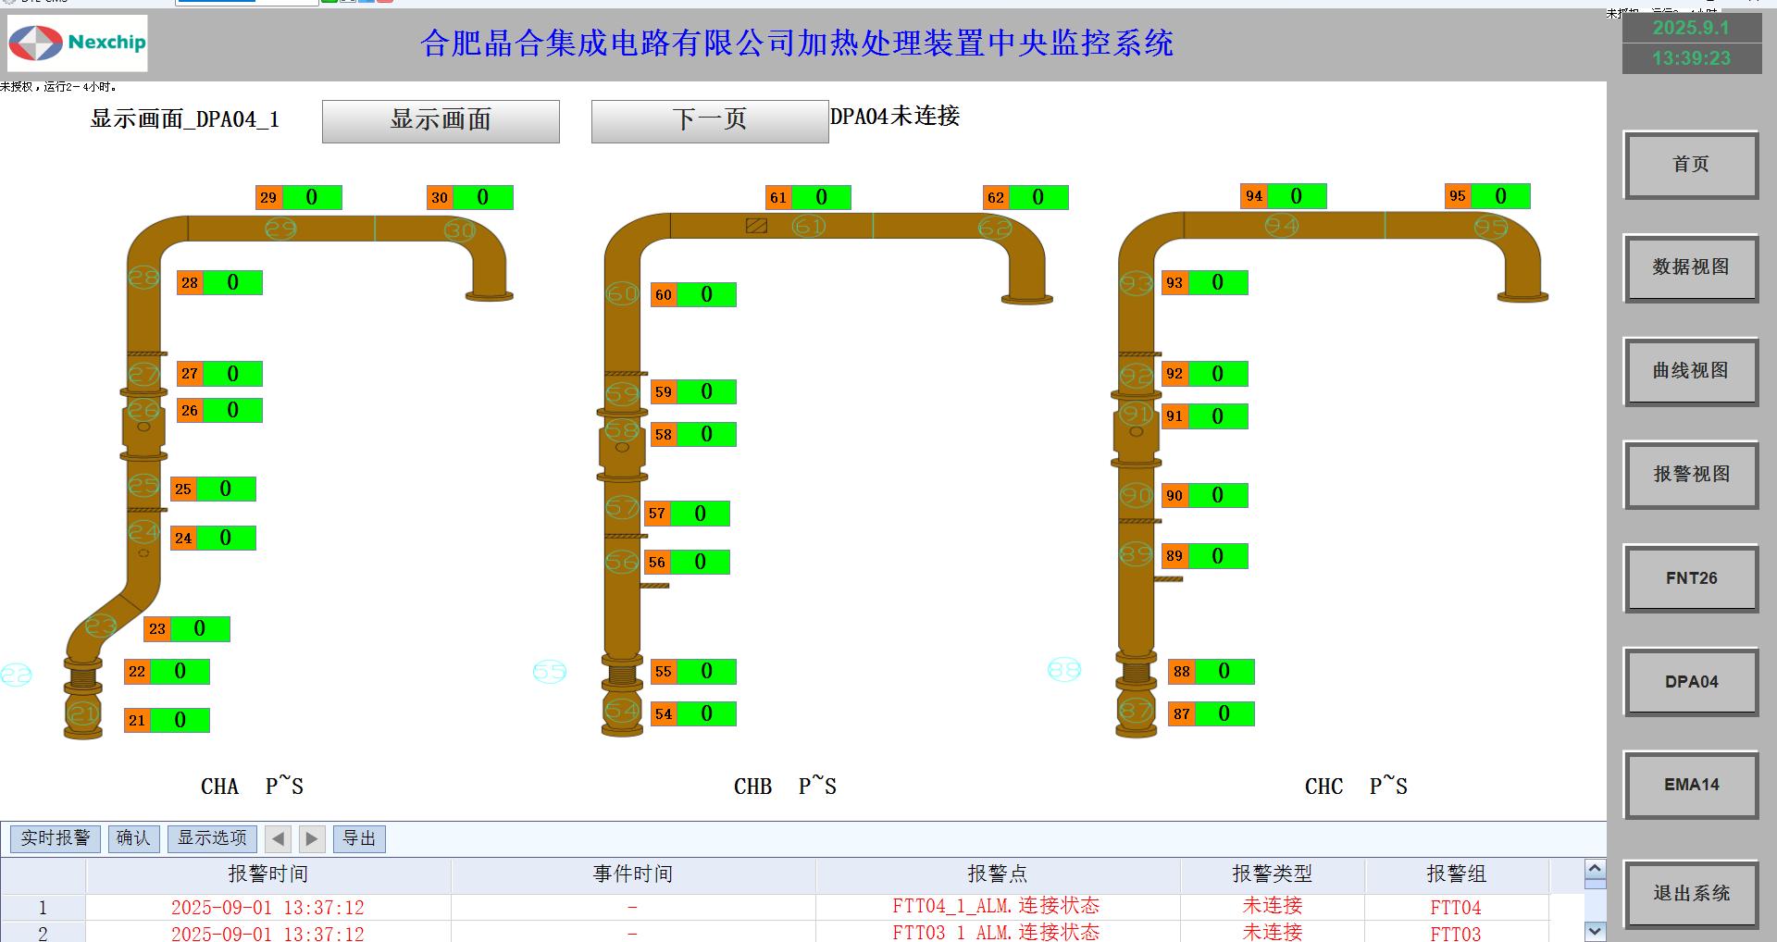Go to 首页 home page
Viewport: 1777px width, 942px height.
pos(1690,165)
